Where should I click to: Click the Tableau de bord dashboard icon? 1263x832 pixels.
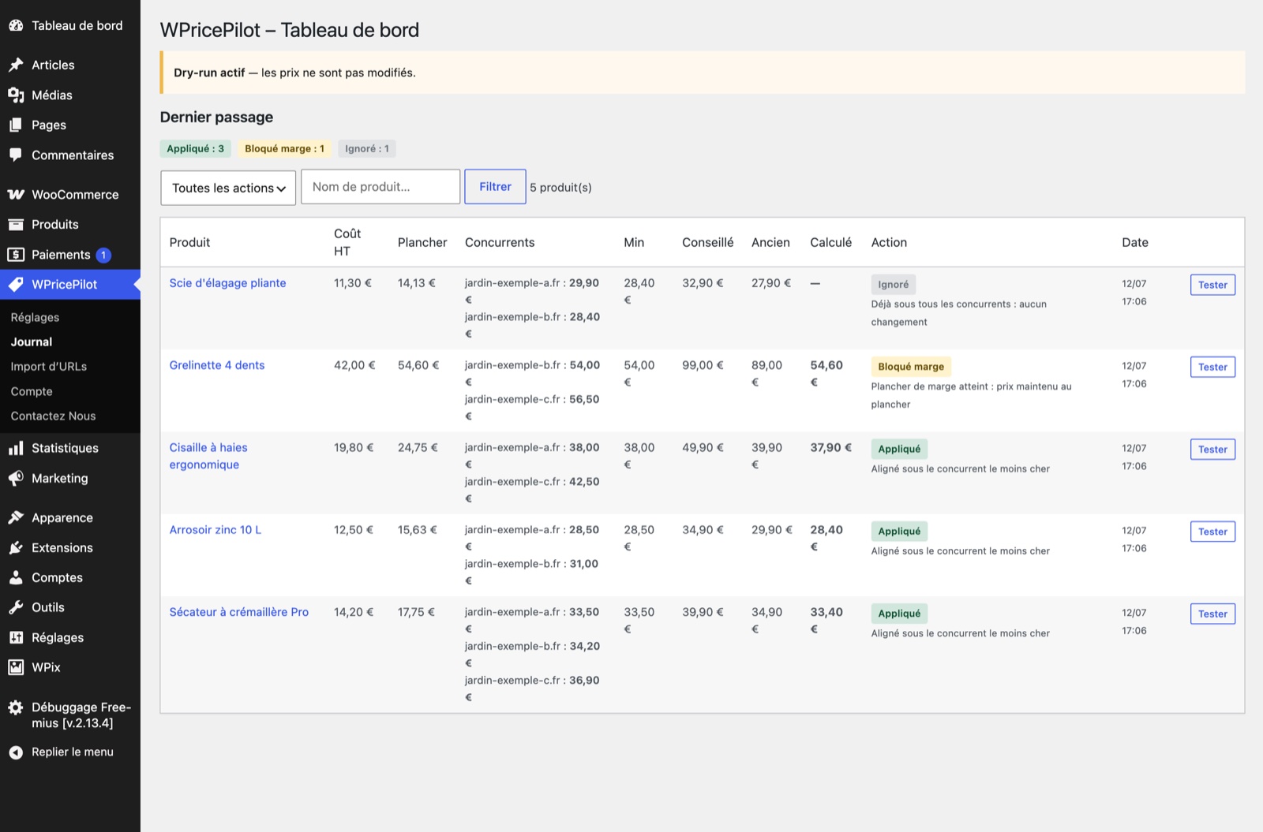click(16, 25)
